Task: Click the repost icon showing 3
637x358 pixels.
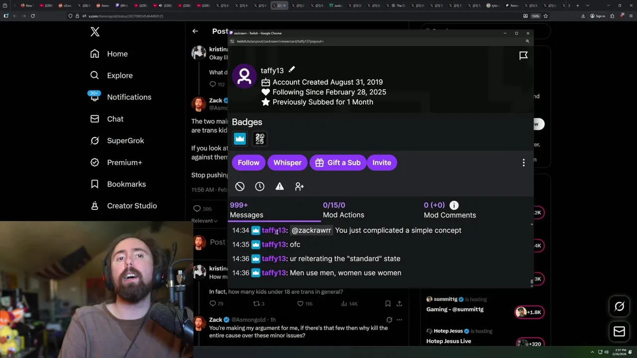Action: click(256, 303)
